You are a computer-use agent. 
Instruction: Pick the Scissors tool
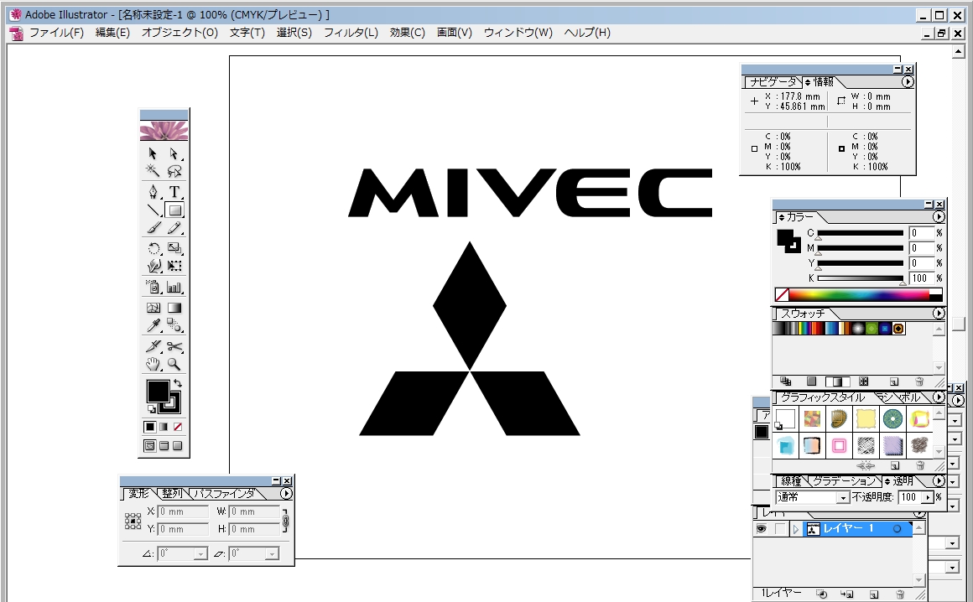click(174, 346)
